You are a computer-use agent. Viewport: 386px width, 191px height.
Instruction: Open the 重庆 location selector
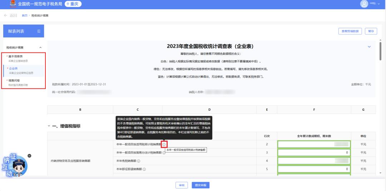[x=73, y=4]
